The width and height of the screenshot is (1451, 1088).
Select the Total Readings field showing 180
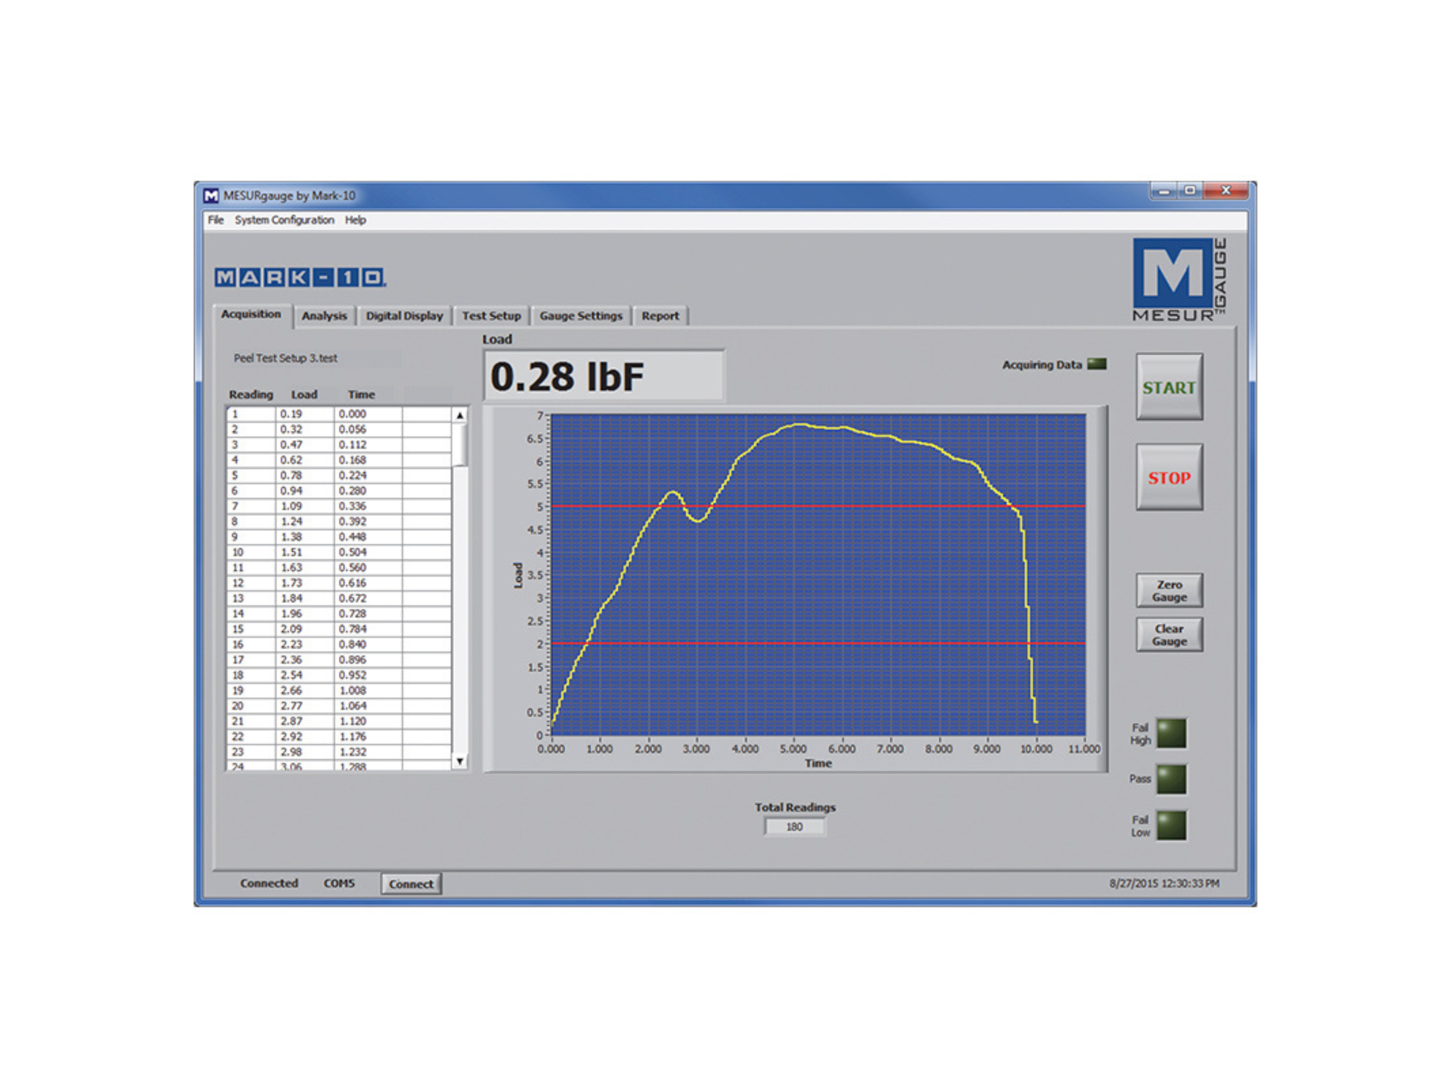pyautogui.click(x=795, y=826)
